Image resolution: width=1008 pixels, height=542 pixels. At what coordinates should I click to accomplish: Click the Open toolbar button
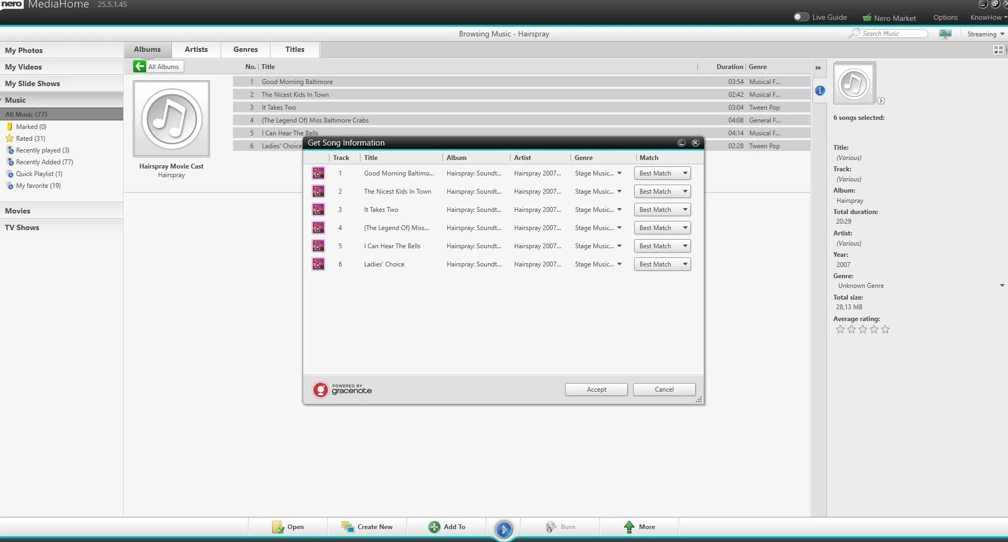[288, 527]
